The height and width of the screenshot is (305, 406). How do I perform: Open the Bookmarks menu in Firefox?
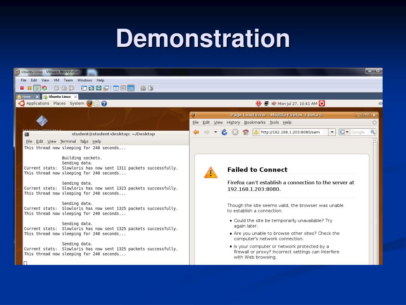pyautogui.click(x=255, y=122)
